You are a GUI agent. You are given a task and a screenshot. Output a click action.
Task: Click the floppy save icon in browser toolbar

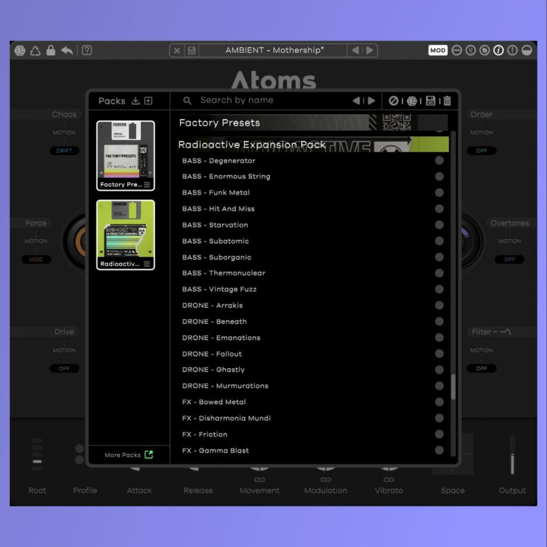click(x=431, y=101)
